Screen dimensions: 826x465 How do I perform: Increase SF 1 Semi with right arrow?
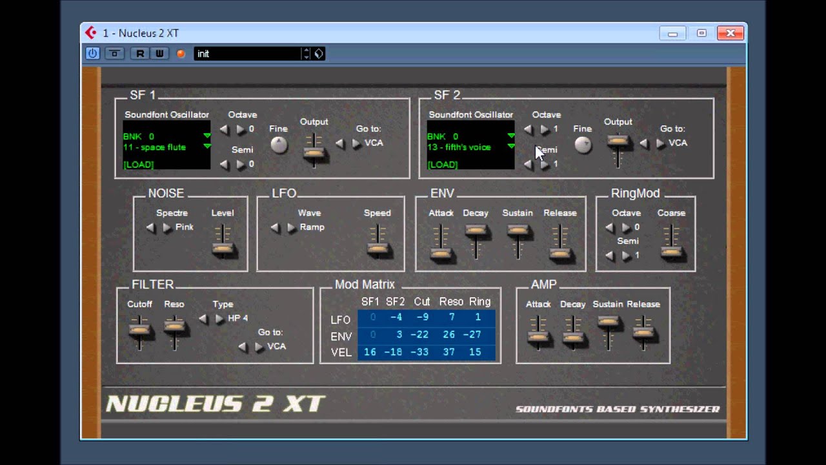pyautogui.click(x=241, y=164)
